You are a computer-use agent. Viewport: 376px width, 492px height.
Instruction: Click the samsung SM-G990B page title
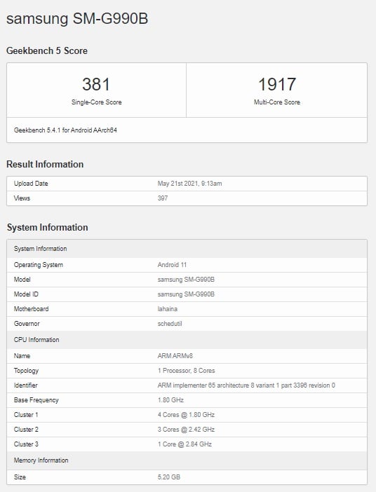pyautogui.click(x=77, y=19)
